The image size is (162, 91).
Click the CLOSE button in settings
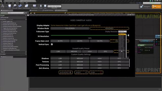96,73
